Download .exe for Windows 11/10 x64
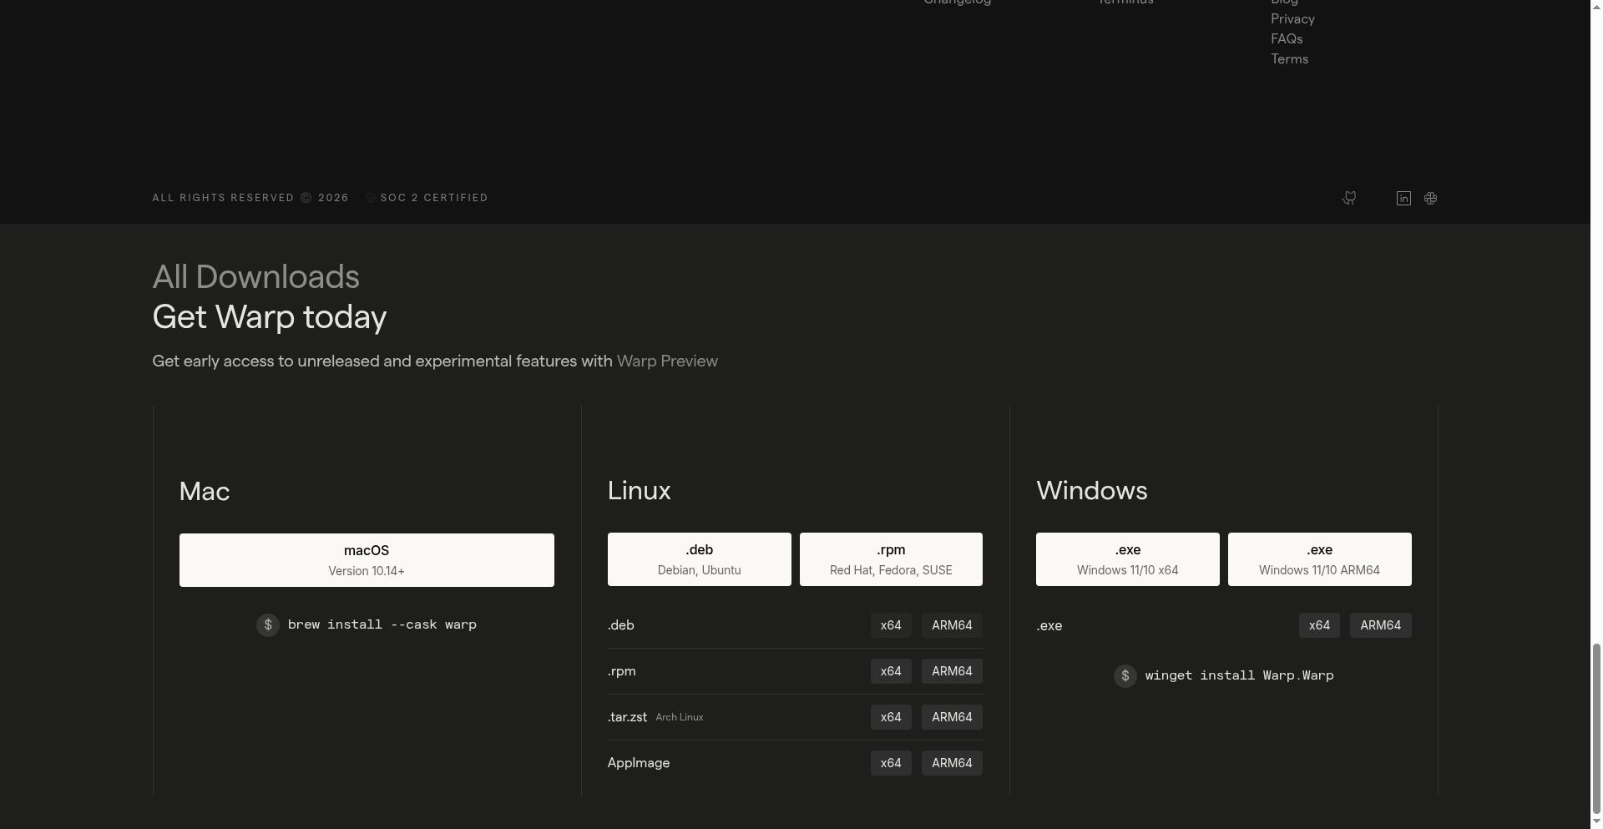The height and width of the screenshot is (829, 1603). coord(1127,559)
